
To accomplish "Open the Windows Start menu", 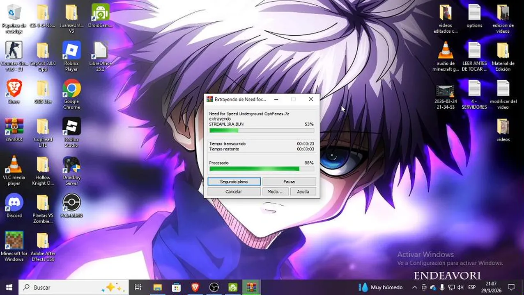I will (9, 287).
